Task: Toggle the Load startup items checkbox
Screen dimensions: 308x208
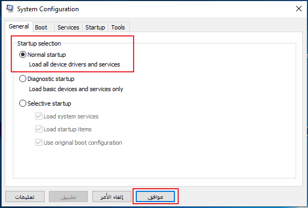Action: [x=39, y=129]
